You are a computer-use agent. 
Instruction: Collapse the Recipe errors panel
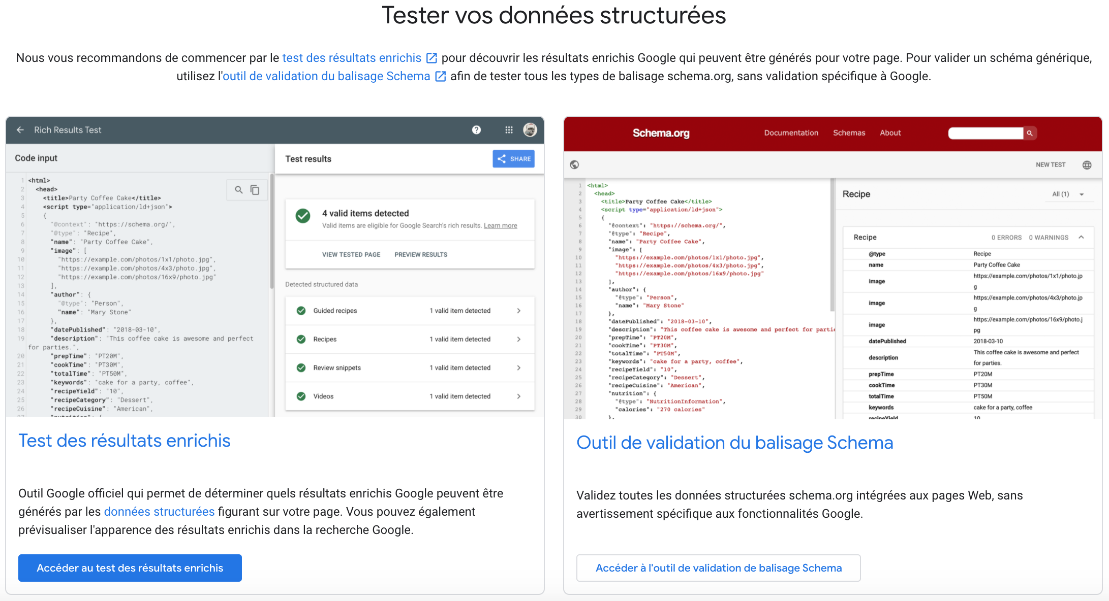[x=1081, y=237]
